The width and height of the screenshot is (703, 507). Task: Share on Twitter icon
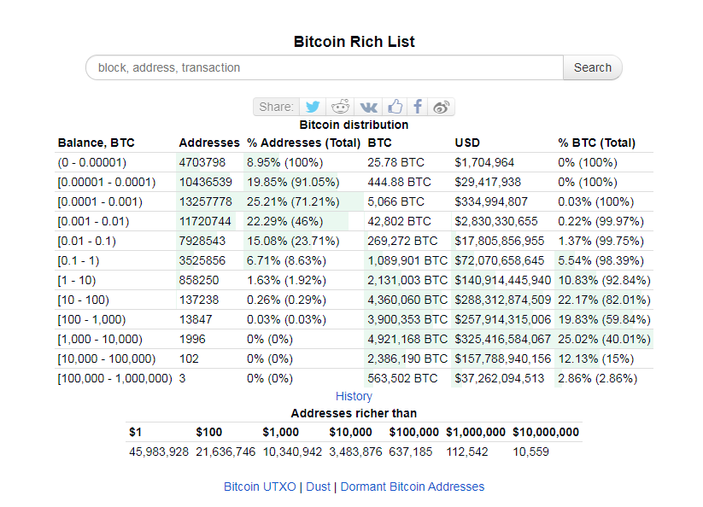click(x=313, y=107)
